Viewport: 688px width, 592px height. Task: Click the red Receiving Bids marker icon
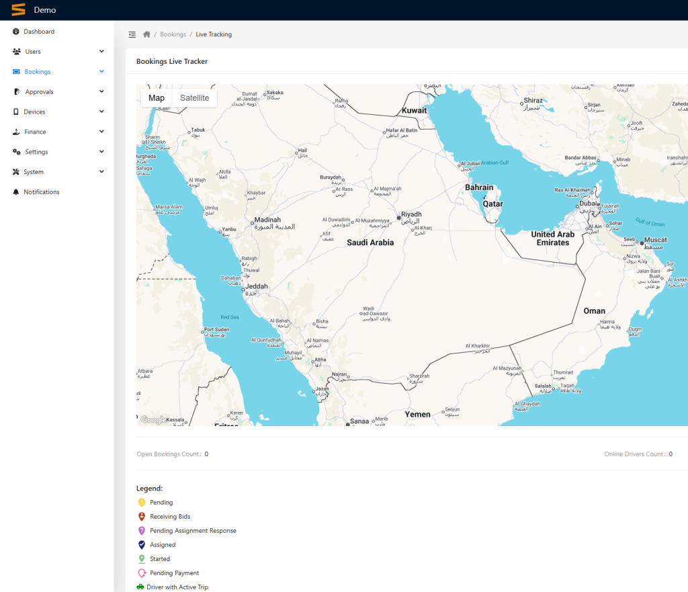point(141,517)
